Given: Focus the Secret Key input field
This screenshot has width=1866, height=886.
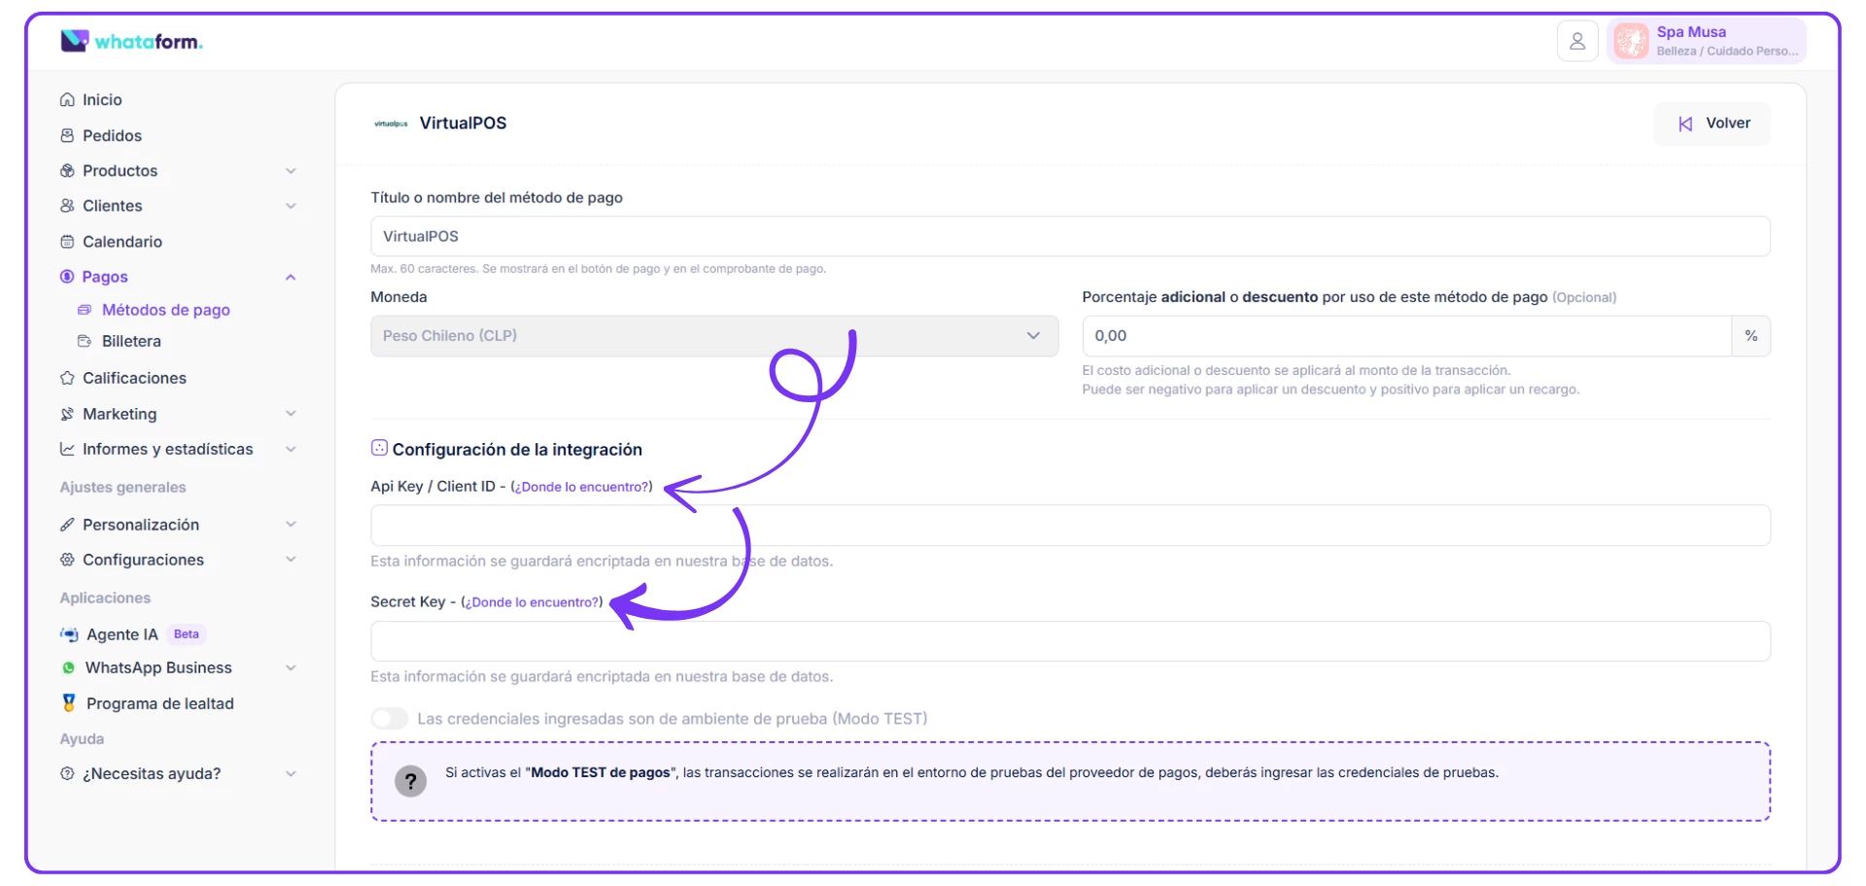Looking at the screenshot, I should coord(1069,641).
